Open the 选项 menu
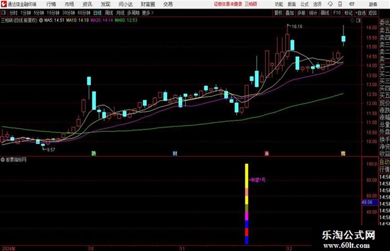This screenshot has width=390, height=251. (x=317, y=4)
